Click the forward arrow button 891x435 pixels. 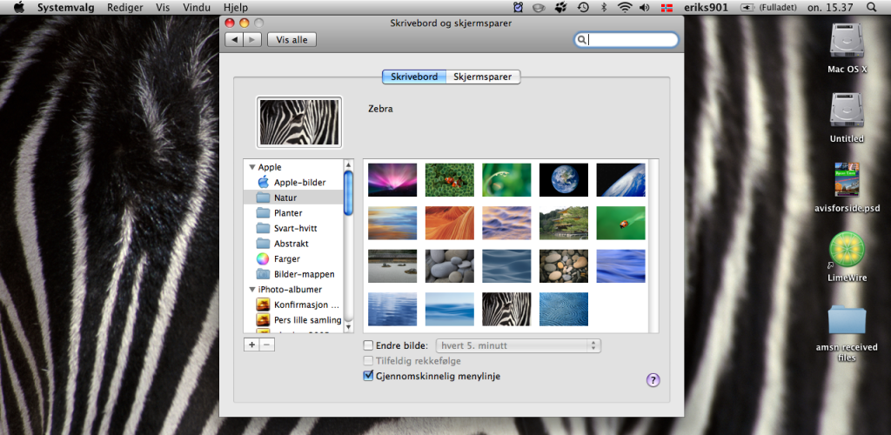[x=252, y=40]
